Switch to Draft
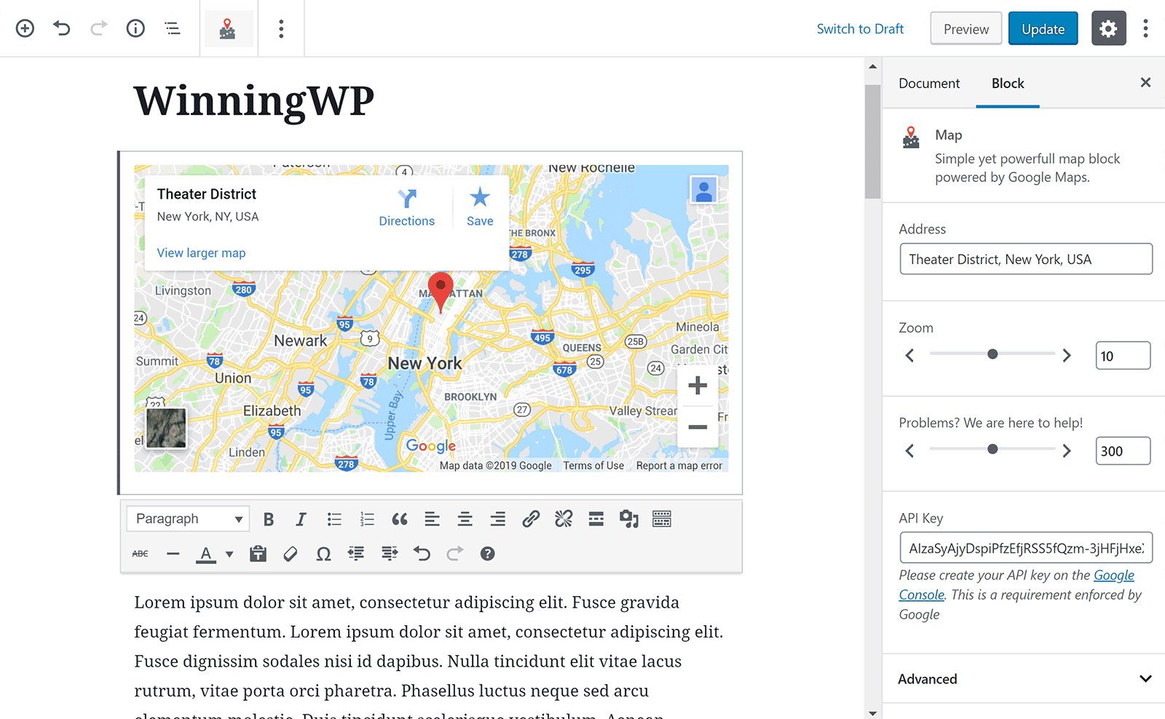This screenshot has height=719, width=1165. 860,29
